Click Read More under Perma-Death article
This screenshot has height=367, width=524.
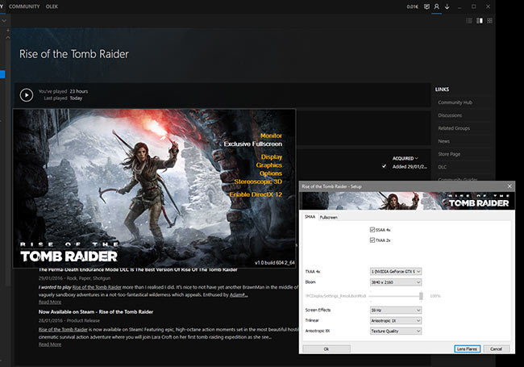(x=50, y=302)
